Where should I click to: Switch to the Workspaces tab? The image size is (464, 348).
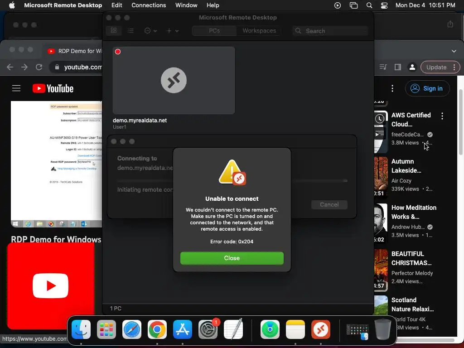tap(259, 31)
